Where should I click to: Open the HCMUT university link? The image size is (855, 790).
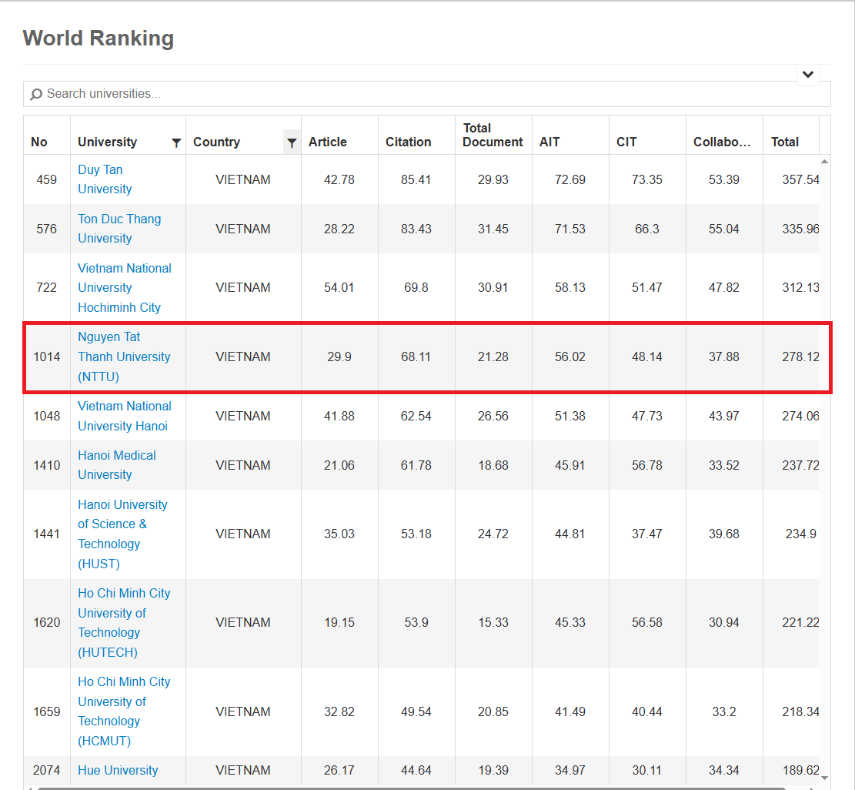(124, 711)
